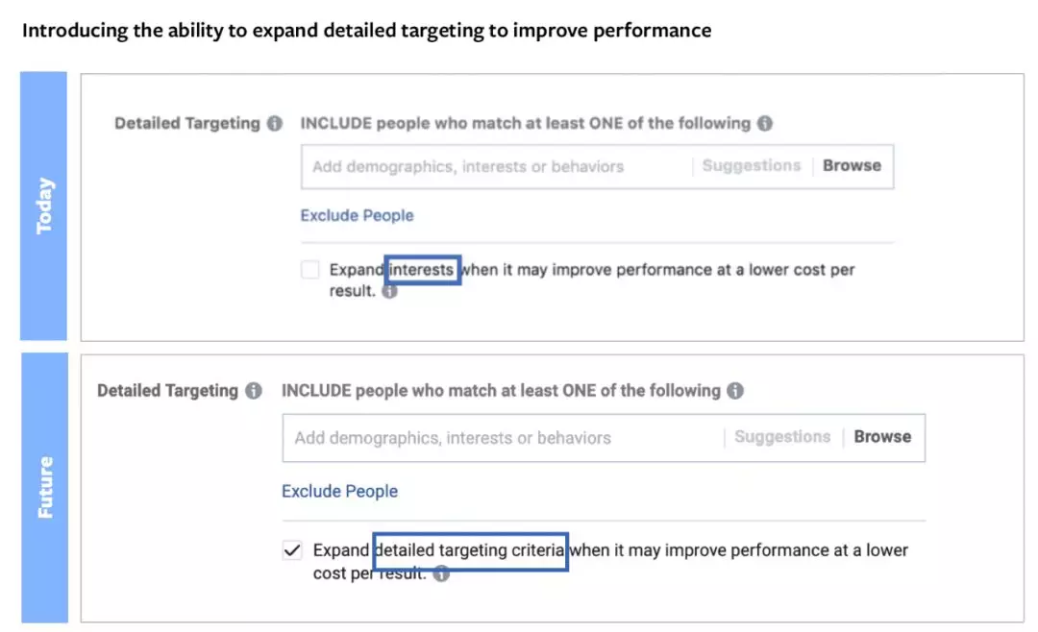Click info icon after 'result.' in Today panel

click(x=389, y=291)
